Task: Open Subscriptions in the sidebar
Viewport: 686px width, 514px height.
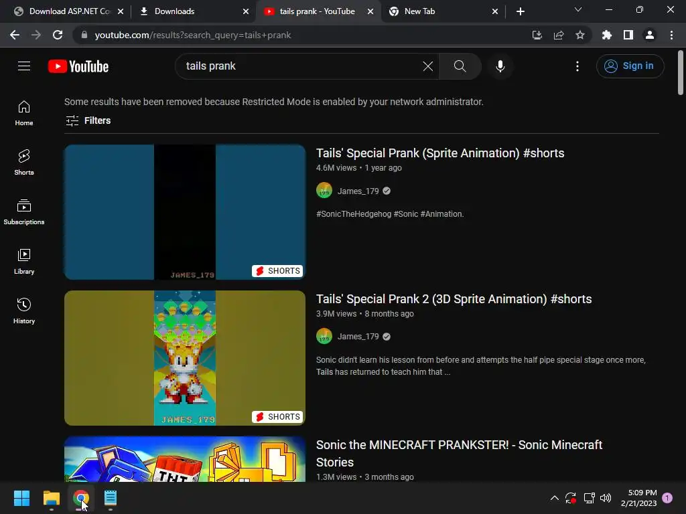Action: coord(24,211)
